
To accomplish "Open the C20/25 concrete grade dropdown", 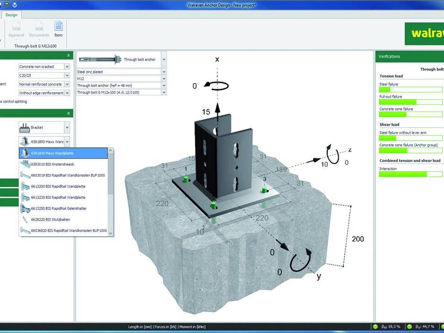I will click(67, 76).
